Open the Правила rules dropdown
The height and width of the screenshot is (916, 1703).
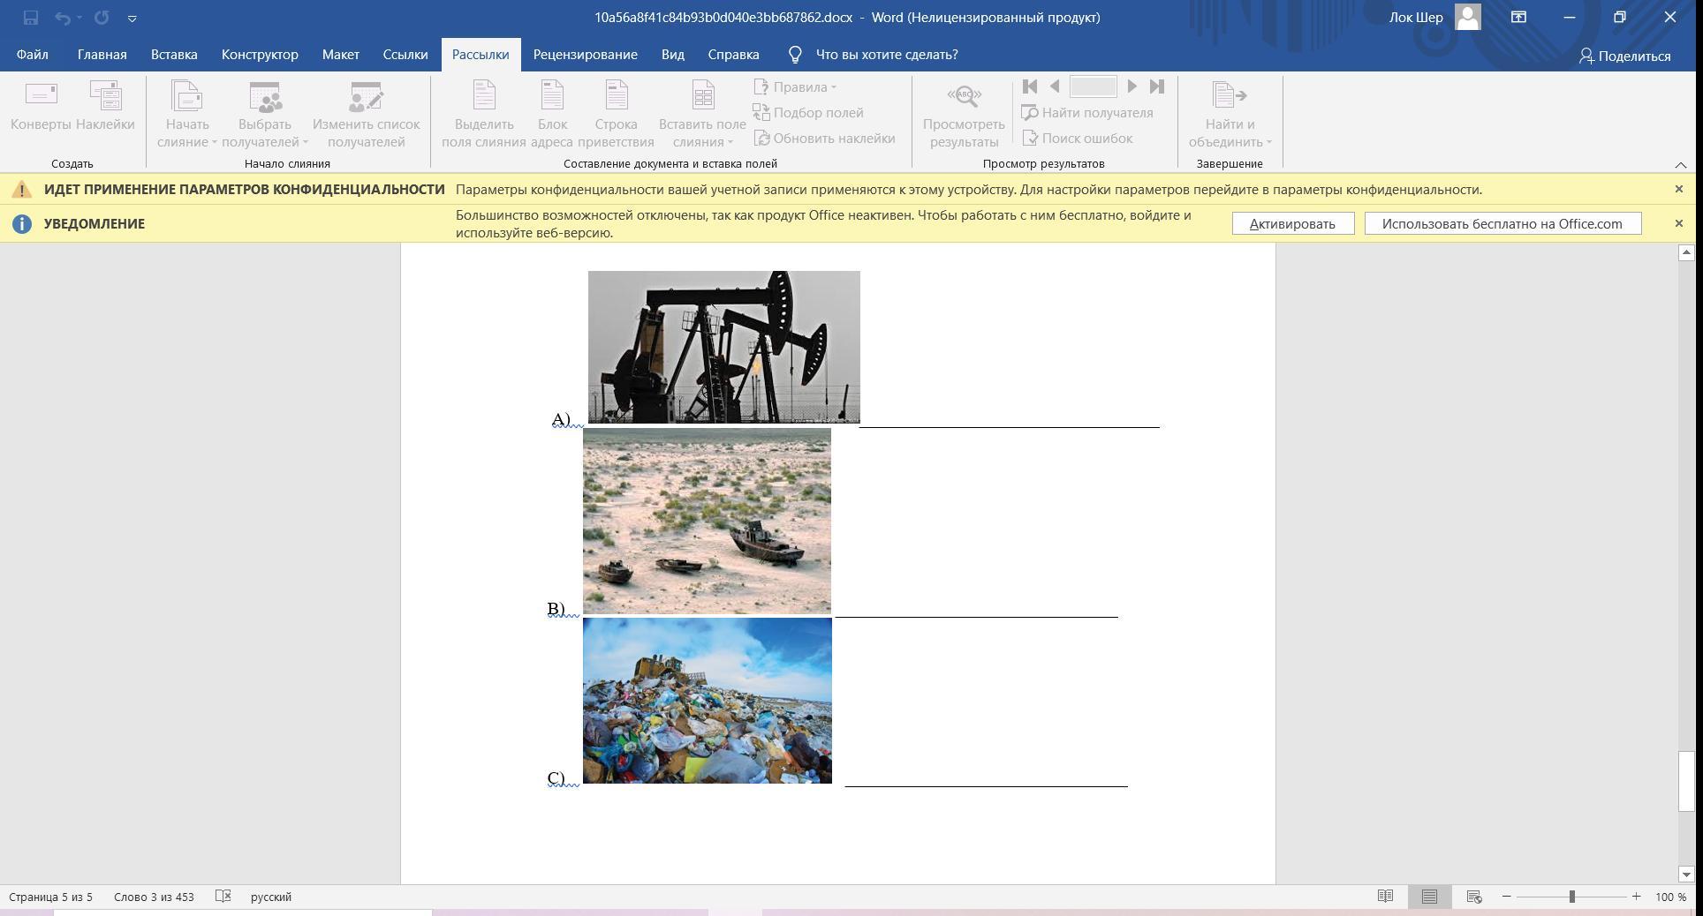pyautogui.click(x=795, y=86)
